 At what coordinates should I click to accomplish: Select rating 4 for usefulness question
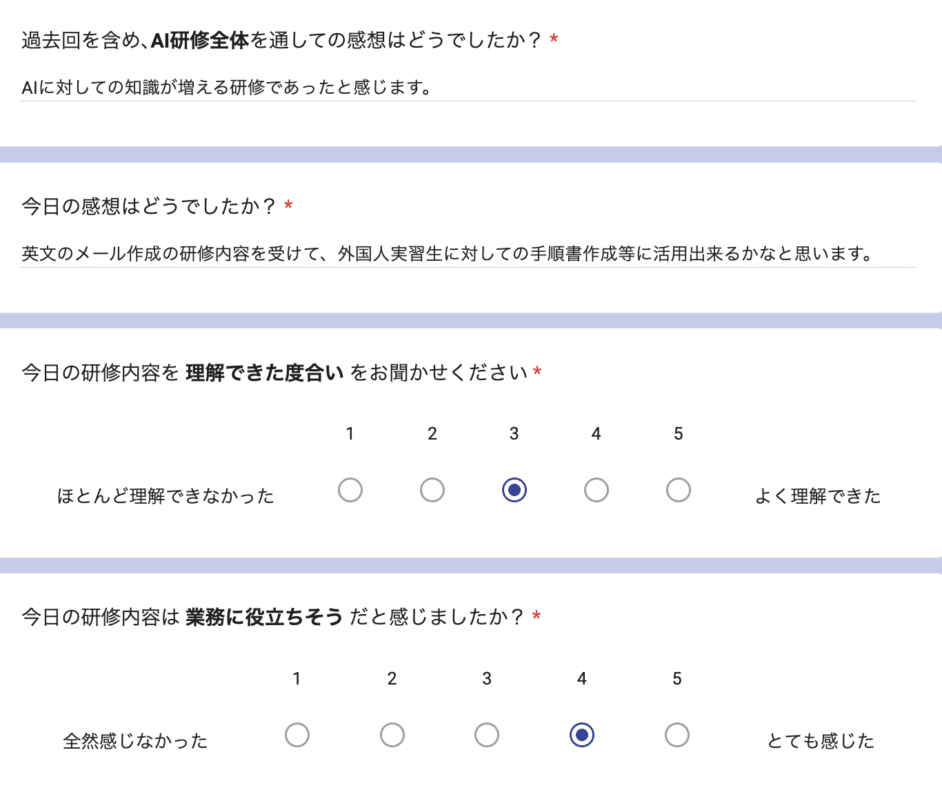(x=582, y=735)
